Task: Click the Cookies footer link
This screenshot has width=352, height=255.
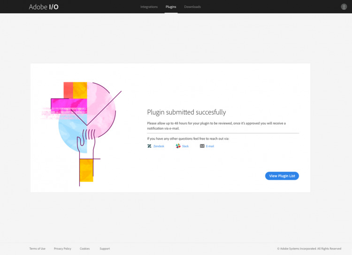Action: click(84, 248)
